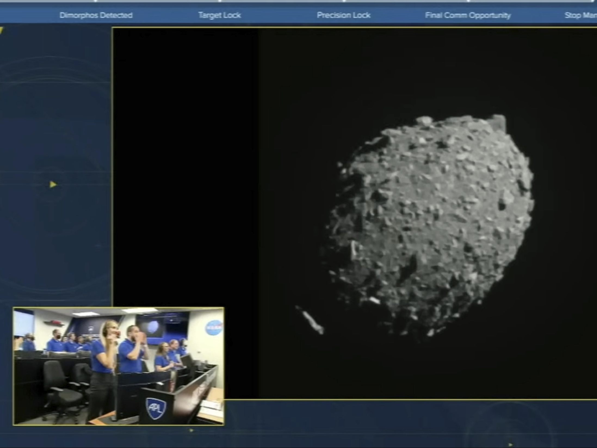Click the blank black area left of asteroid
This screenshot has height=448, width=597.
185,163
